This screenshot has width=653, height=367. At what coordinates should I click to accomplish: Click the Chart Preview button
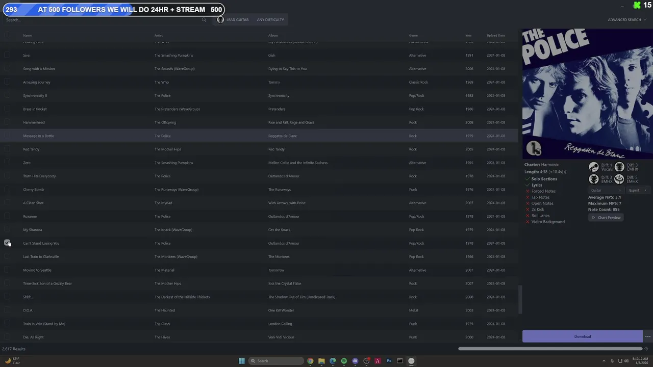606,218
